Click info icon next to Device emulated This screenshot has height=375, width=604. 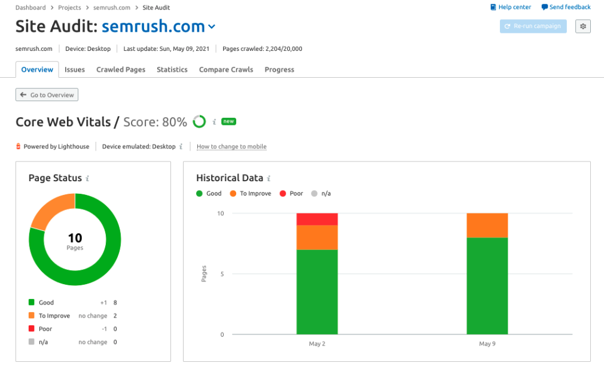[181, 147]
